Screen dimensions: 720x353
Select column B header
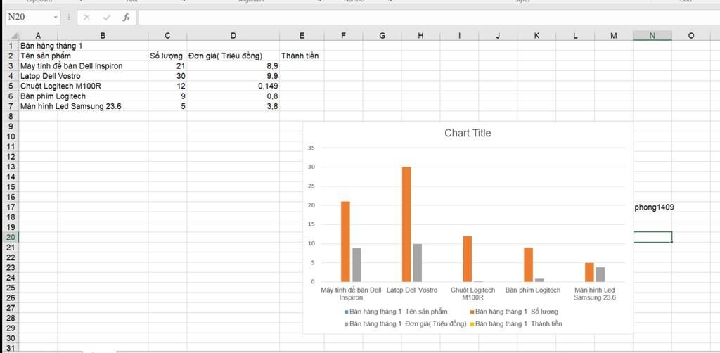[103, 36]
